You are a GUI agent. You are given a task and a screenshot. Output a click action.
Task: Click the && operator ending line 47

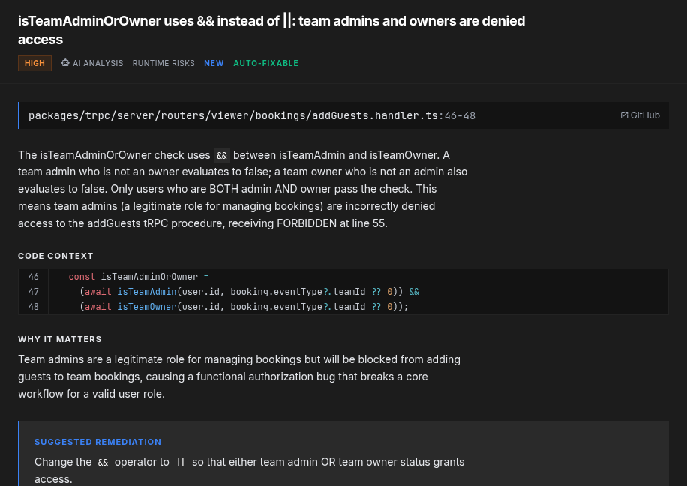click(x=414, y=292)
